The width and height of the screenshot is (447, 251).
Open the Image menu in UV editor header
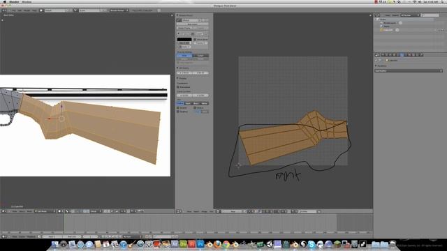coord(204,211)
